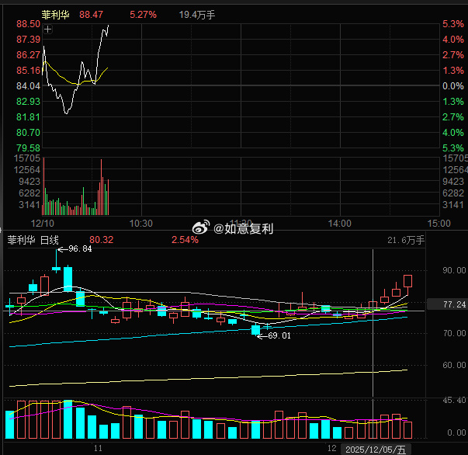Click the cyan candlestick at the 69.01 low
Image resolution: width=468 pixels, height=455 pixels.
point(256,330)
